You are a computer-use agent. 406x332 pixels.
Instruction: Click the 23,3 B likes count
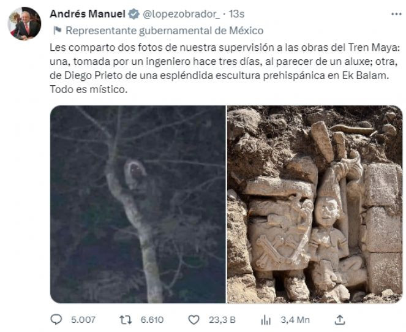coord(222,319)
